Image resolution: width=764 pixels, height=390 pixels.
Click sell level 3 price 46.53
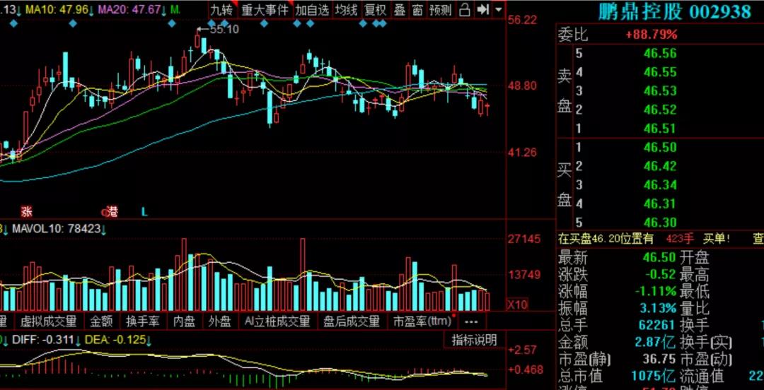[x=660, y=91]
